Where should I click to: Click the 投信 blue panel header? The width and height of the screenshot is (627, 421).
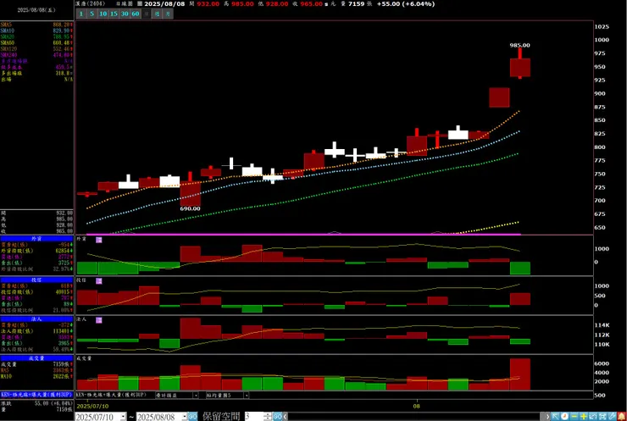click(x=36, y=280)
